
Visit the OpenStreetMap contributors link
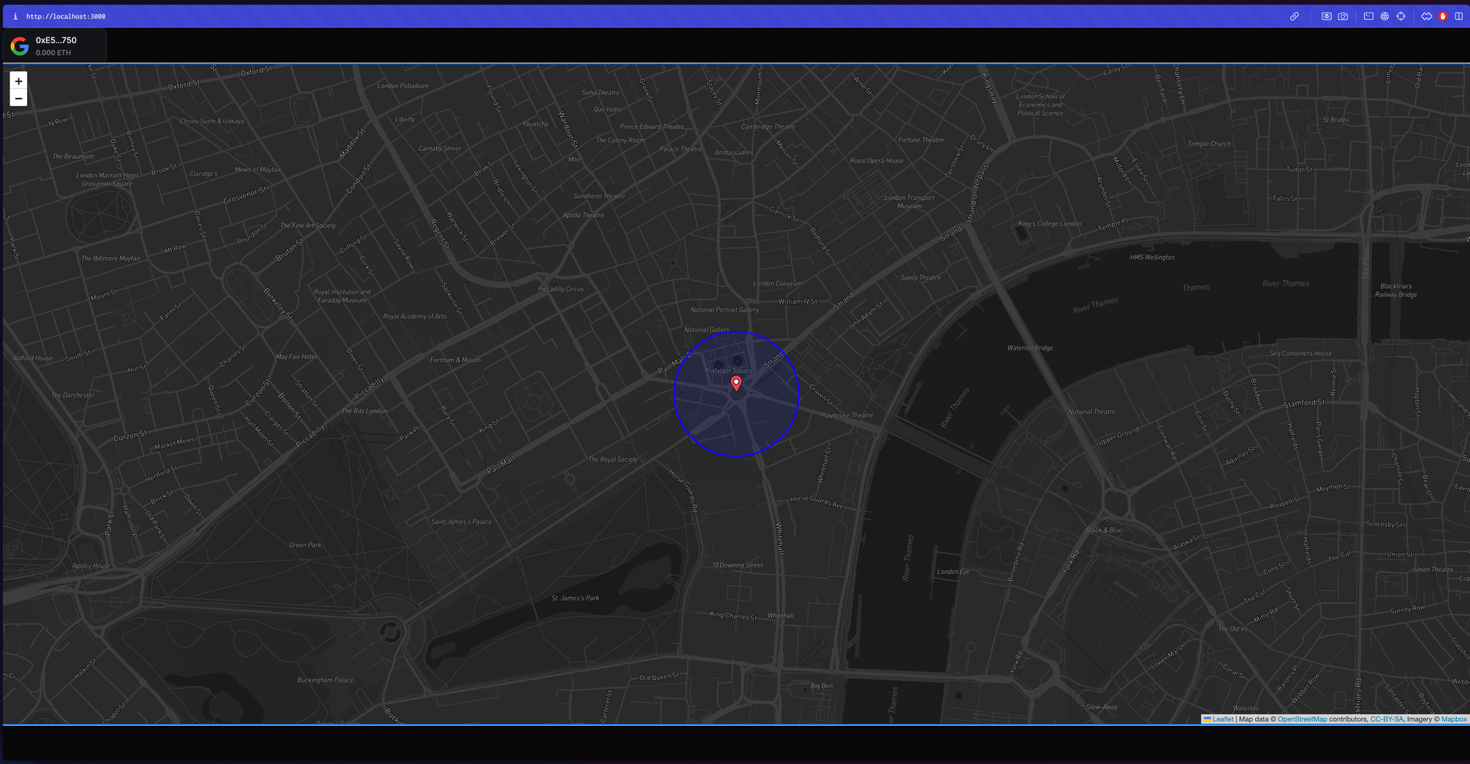[1302, 719]
